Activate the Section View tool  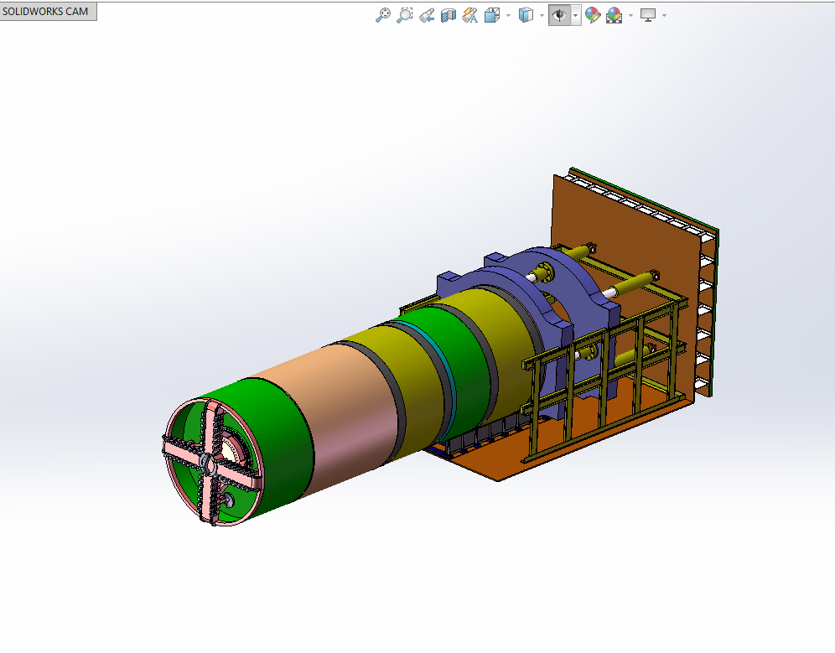coord(449,15)
